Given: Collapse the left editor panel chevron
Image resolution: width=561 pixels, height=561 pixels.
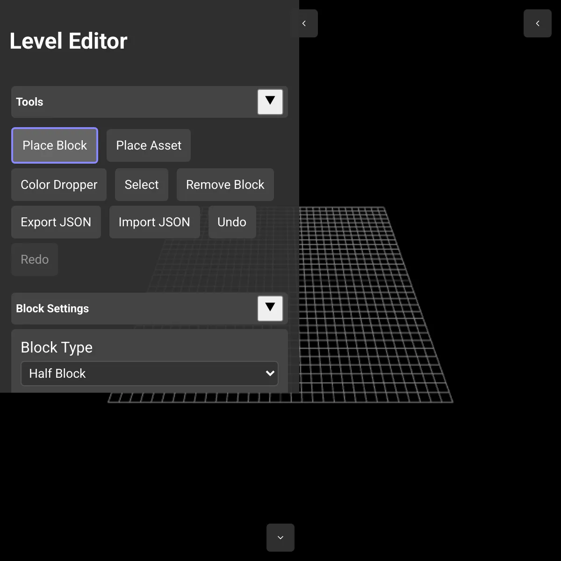Looking at the screenshot, I should pos(304,23).
